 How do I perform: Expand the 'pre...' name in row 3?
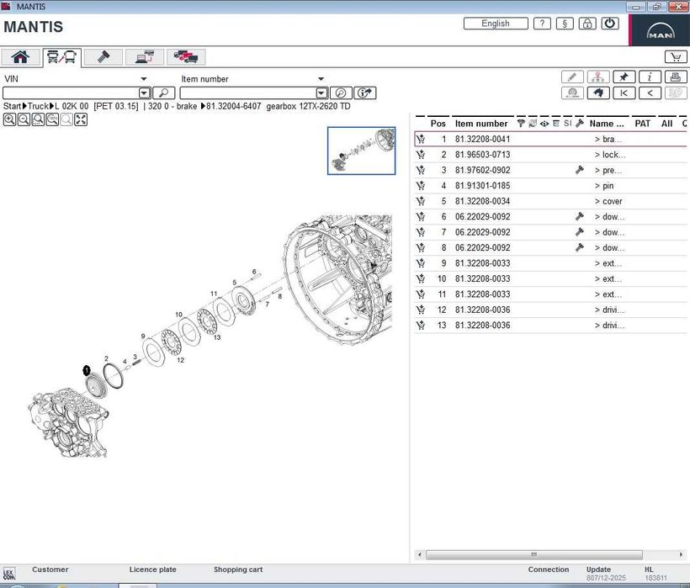pyautogui.click(x=608, y=171)
